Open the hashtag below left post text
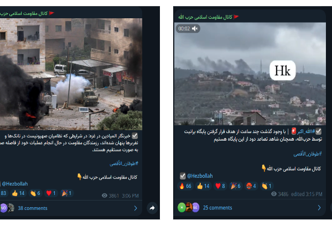Screen dimensions: 332x226 click(124, 163)
